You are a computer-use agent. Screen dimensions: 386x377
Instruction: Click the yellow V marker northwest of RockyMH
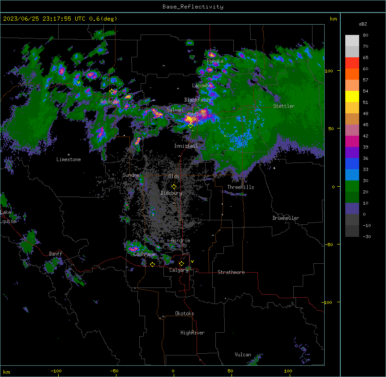pos(78,82)
